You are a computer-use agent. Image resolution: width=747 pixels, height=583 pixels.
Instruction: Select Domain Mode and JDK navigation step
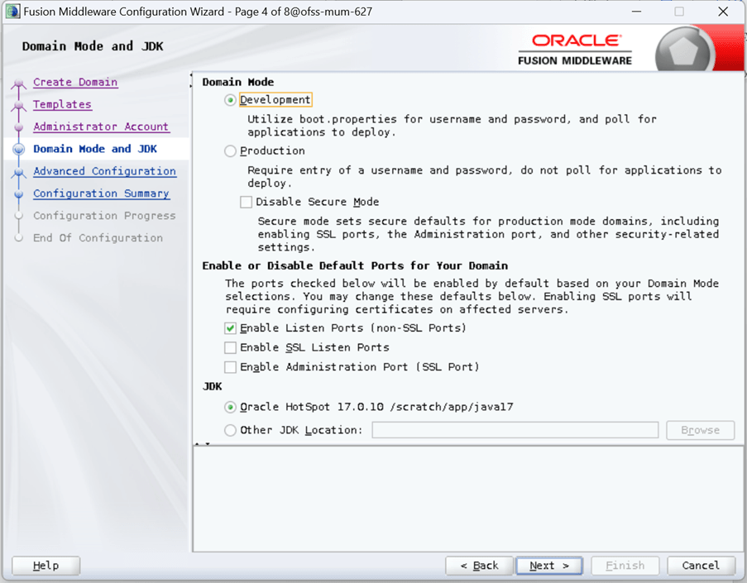point(95,149)
